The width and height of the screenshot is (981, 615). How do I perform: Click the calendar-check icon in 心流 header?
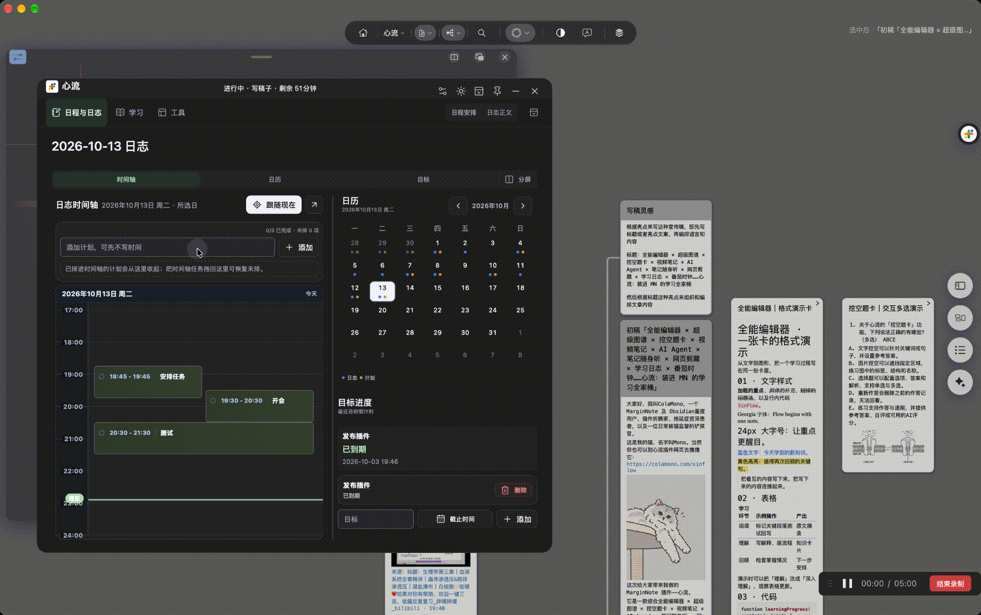click(479, 91)
